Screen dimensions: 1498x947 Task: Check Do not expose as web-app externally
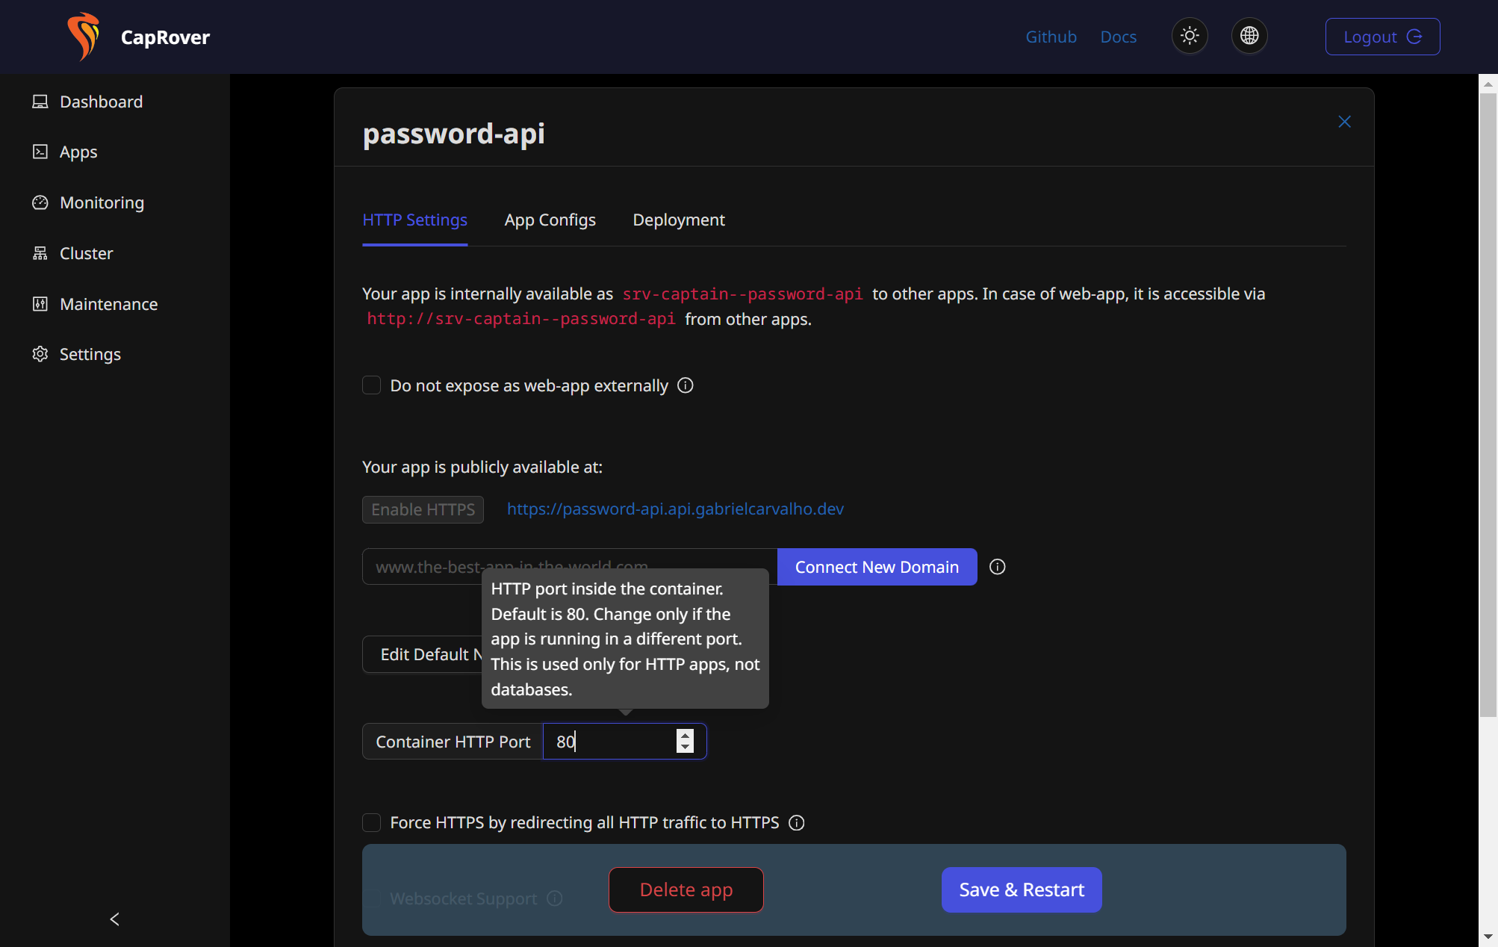371,385
